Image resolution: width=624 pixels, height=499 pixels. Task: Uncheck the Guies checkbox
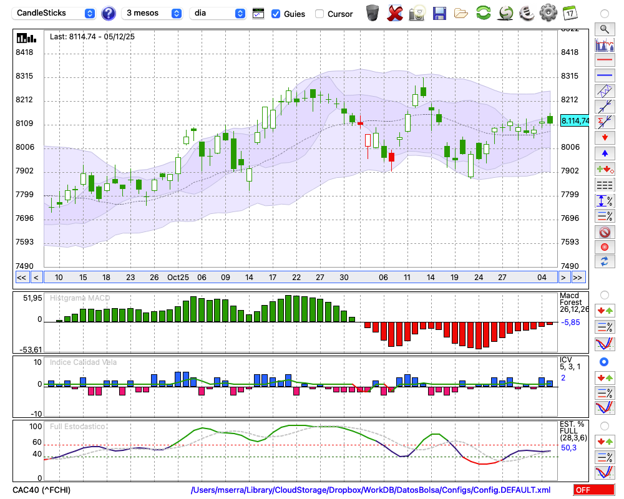(x=276, y=14)
